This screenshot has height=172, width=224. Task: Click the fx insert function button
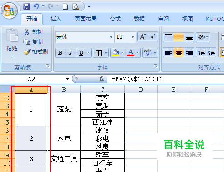coord(102,79)
